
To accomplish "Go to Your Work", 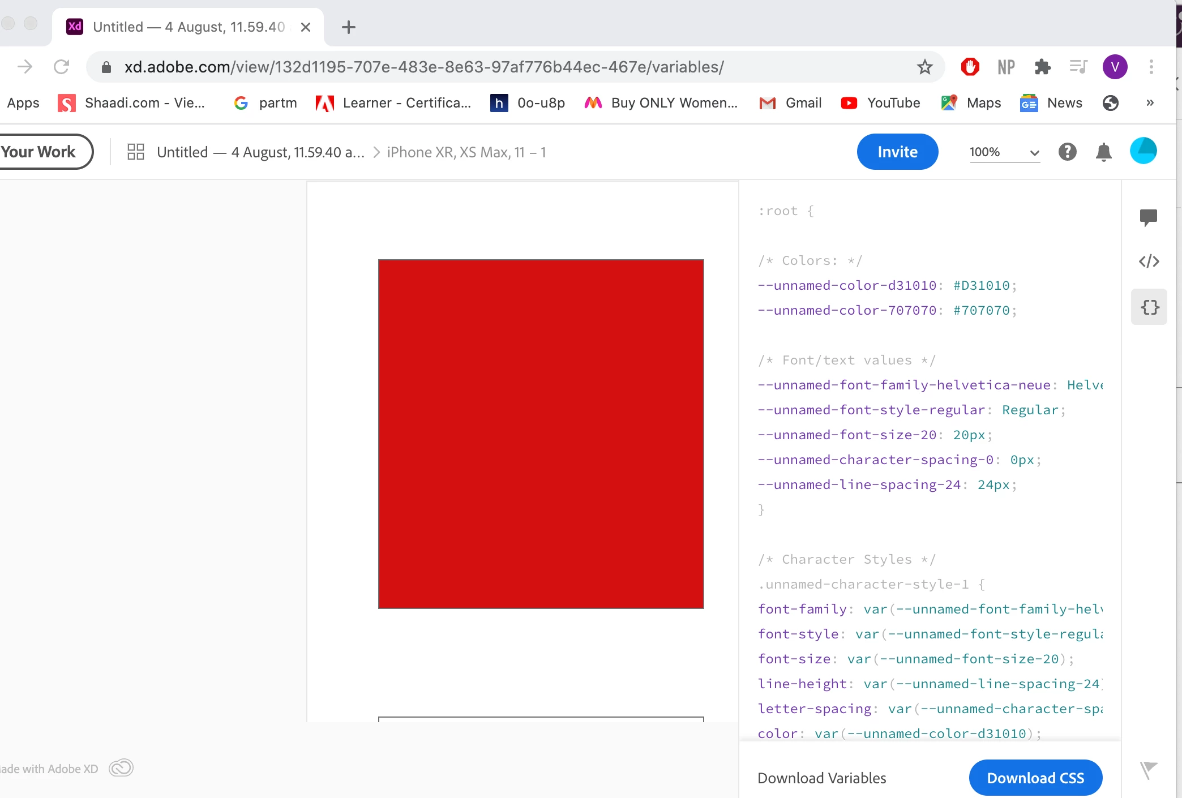I will [40, 152].
